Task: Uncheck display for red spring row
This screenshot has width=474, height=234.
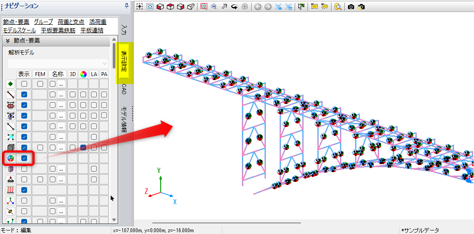Action: (24, 190)
